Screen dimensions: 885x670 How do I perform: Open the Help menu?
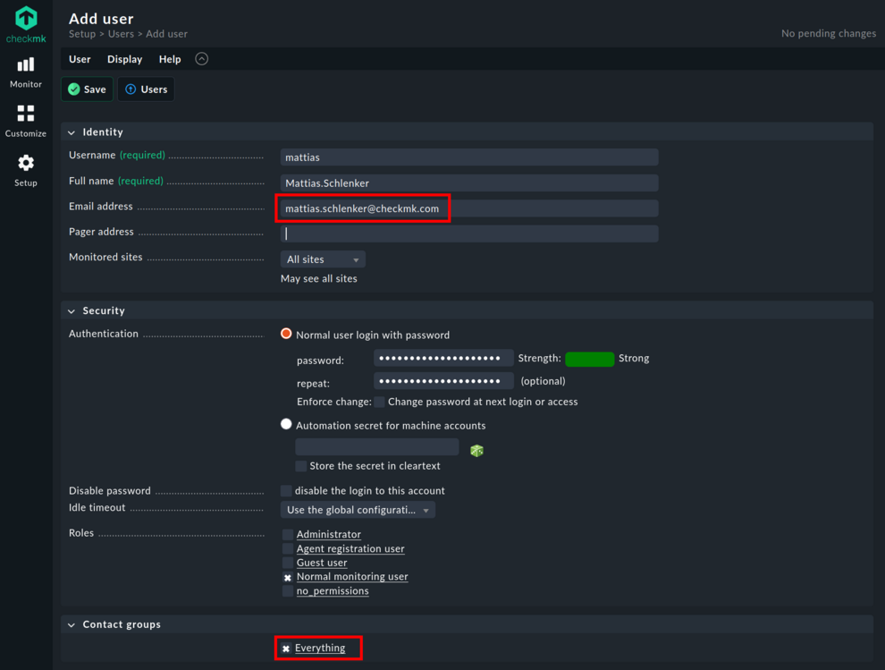(169, 59)
